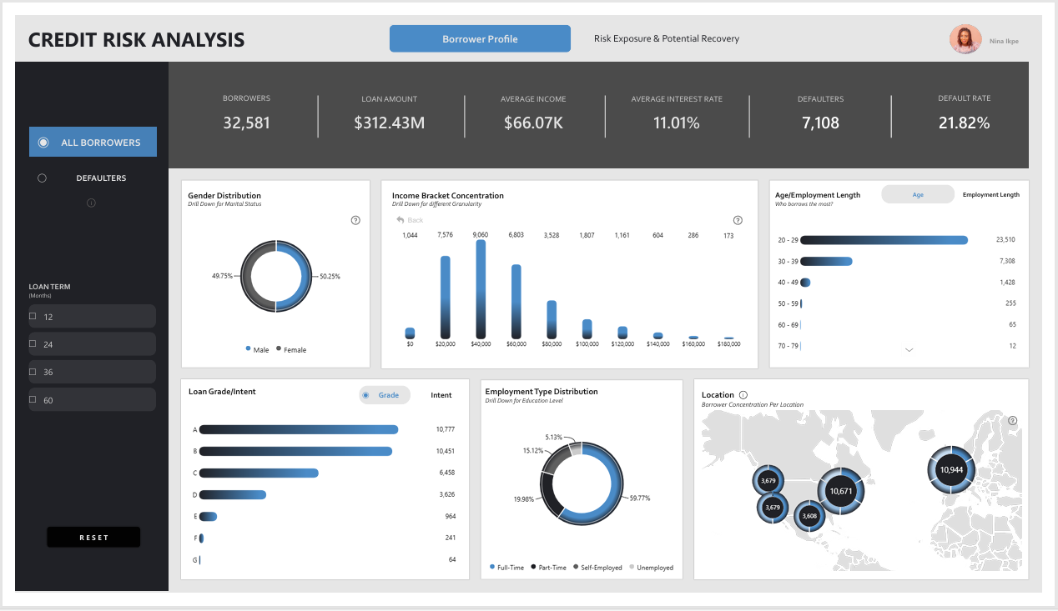Switch chart to Employment Length view

[990, 195]
